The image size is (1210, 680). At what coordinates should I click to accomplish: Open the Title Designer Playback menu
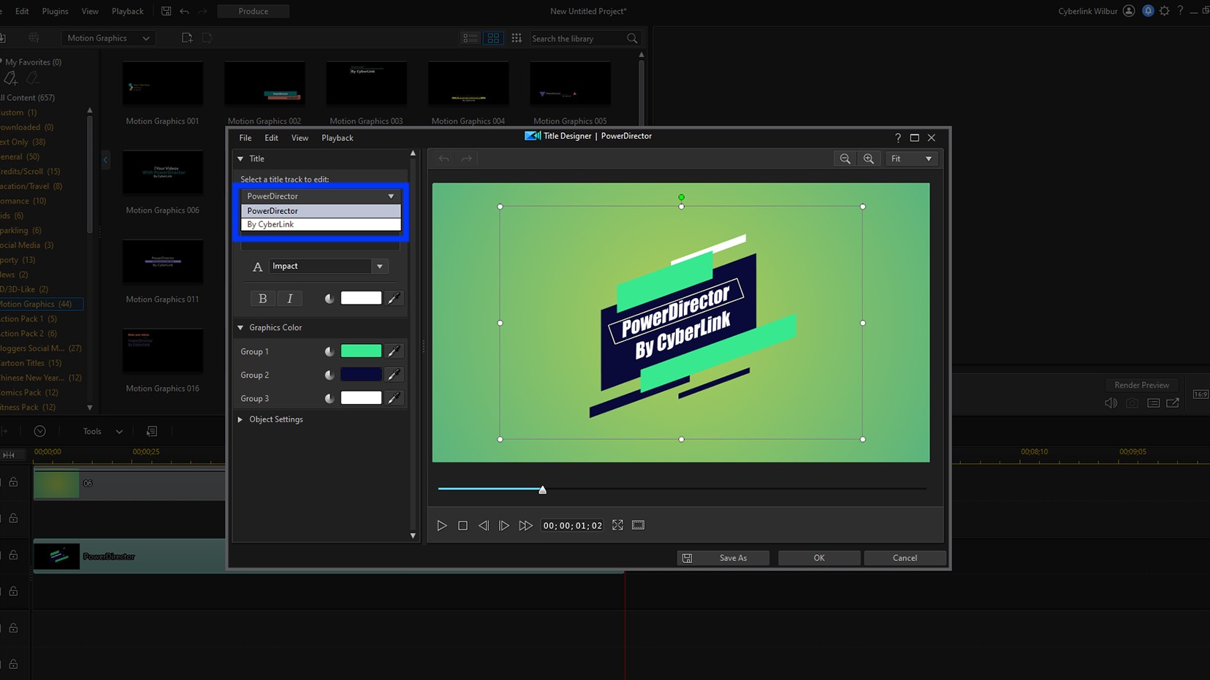click(x=338, y=137)
